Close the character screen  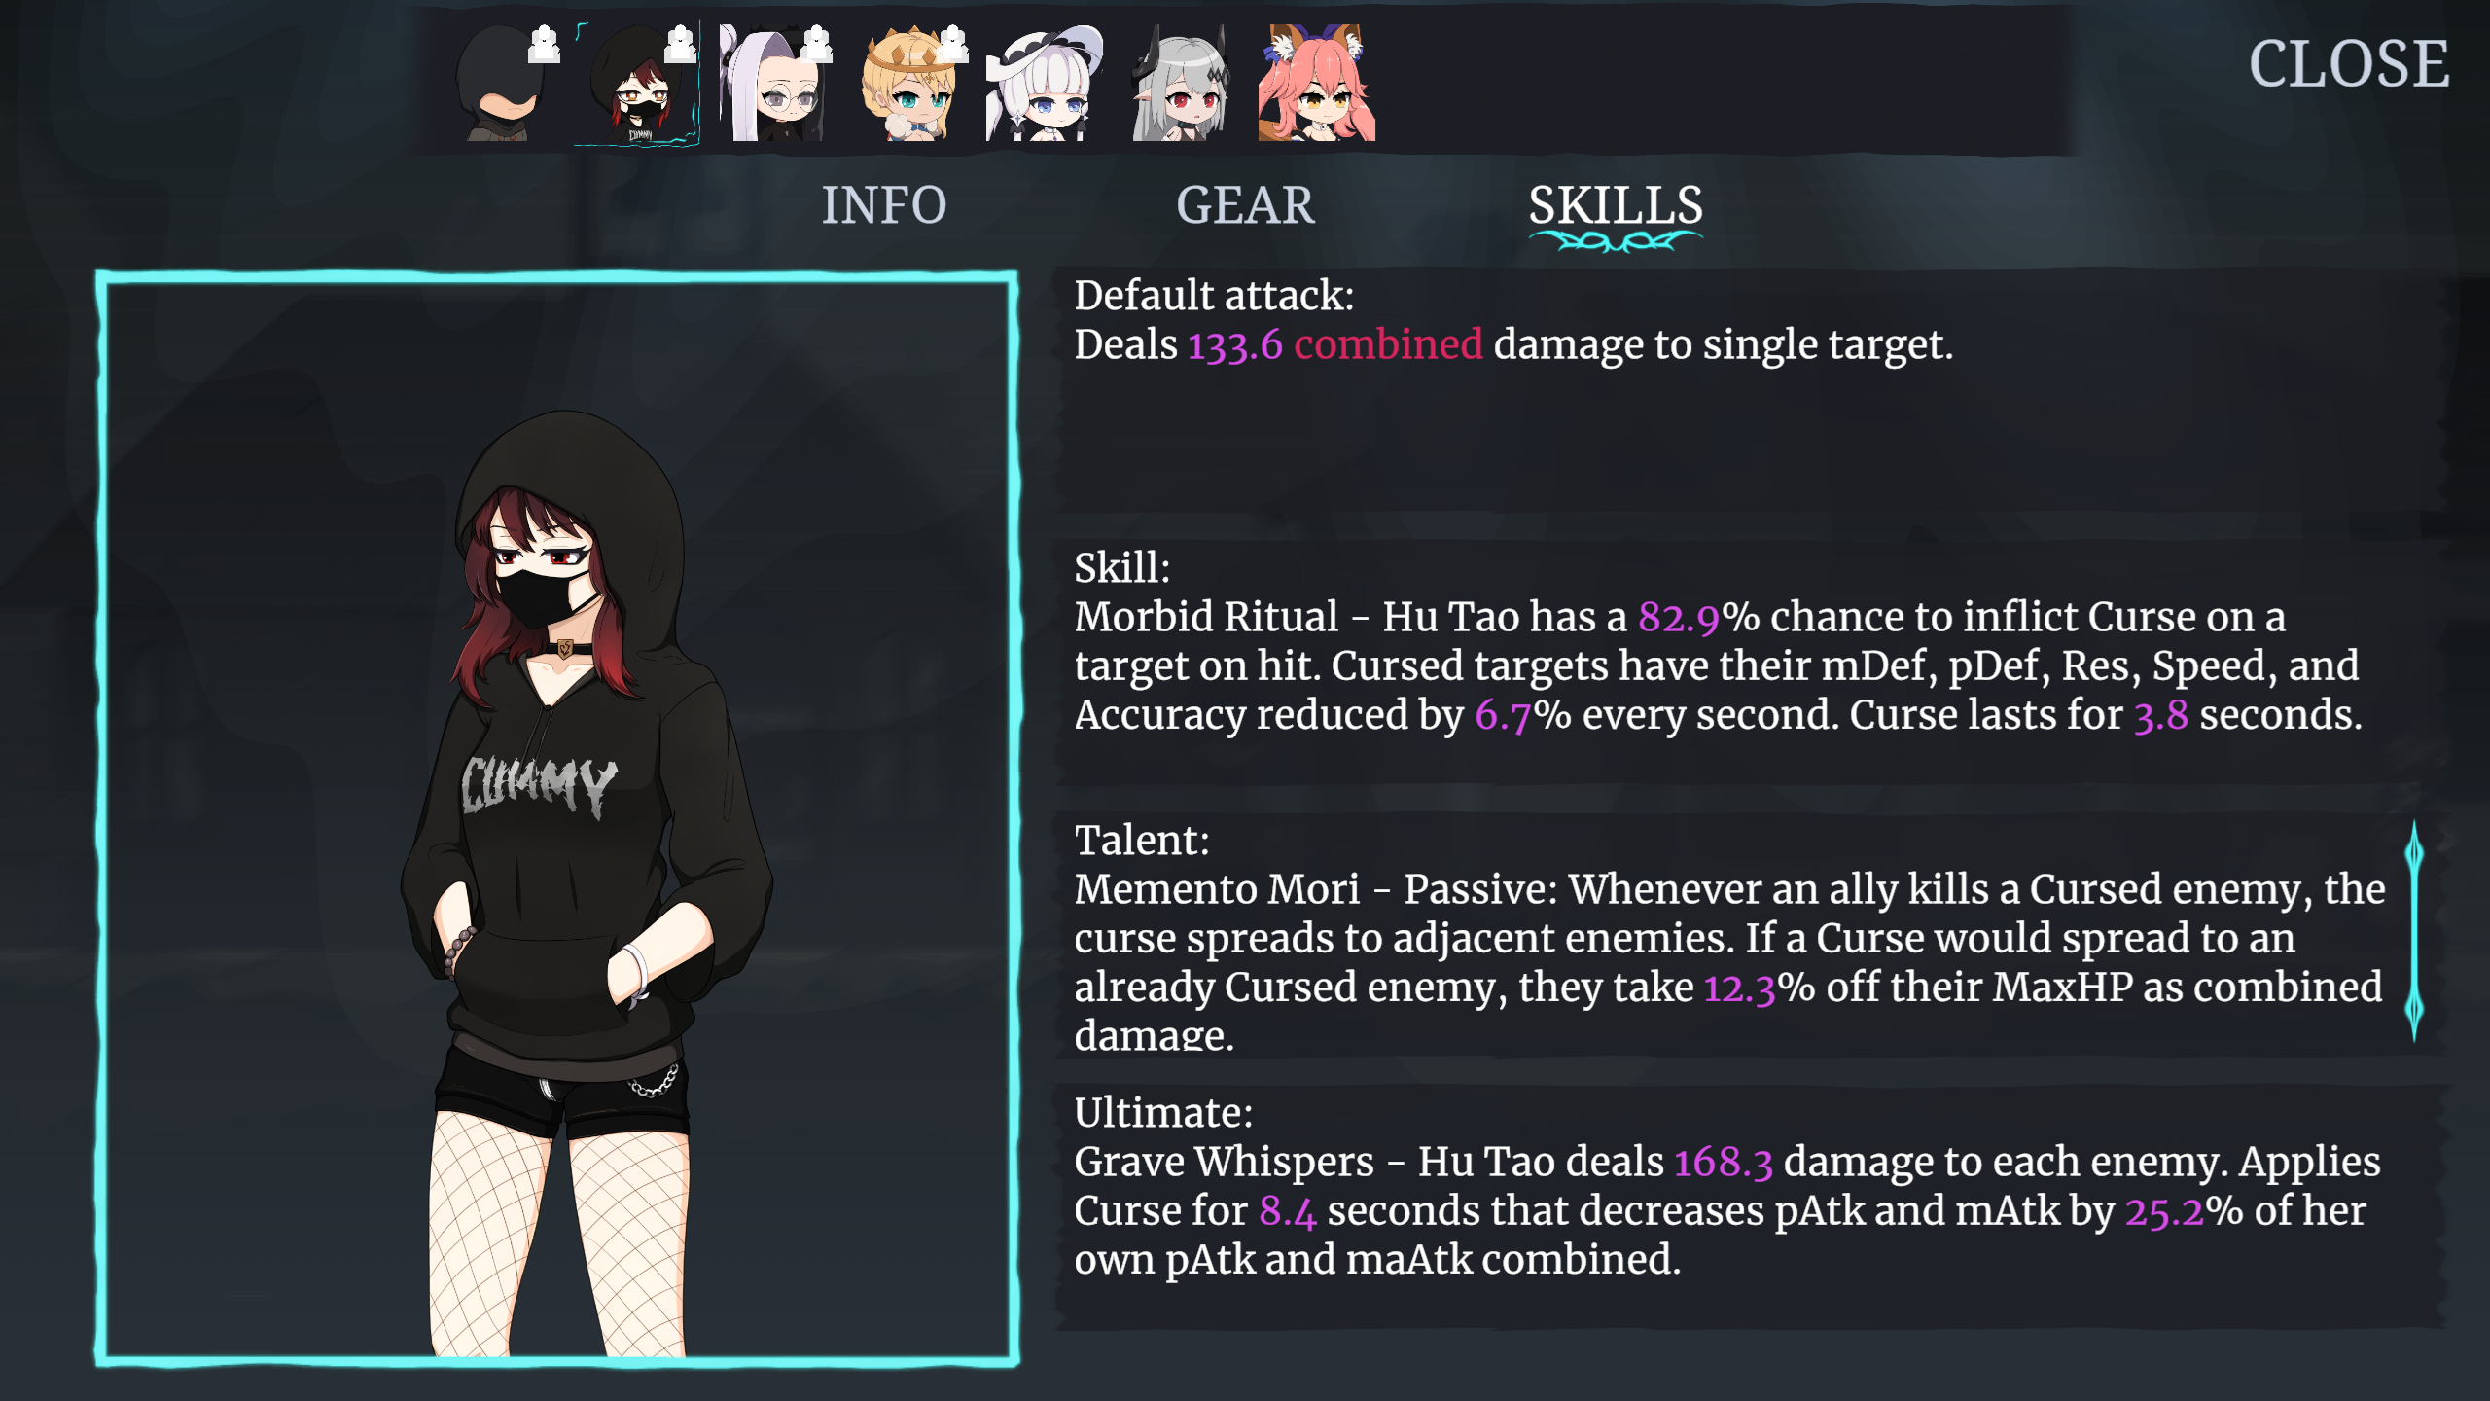point(2349,64)
